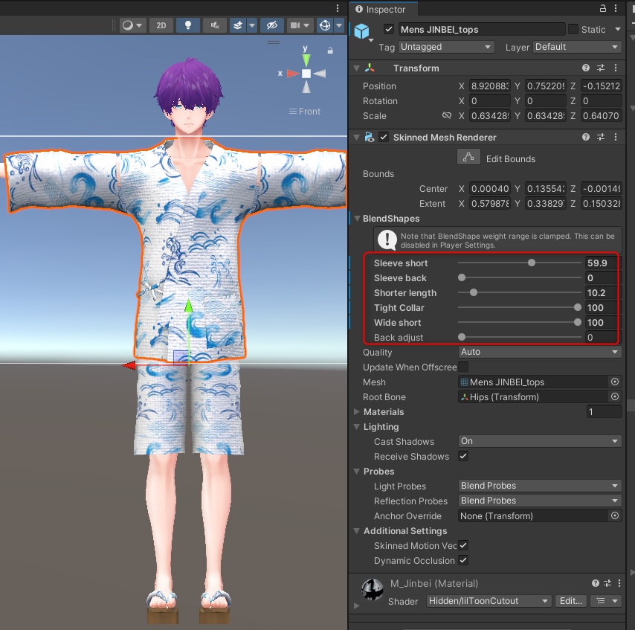The width and height of the screenshot is (635, 630).
Task: Toggle scene audio mute icon
Action: (215, 25)
